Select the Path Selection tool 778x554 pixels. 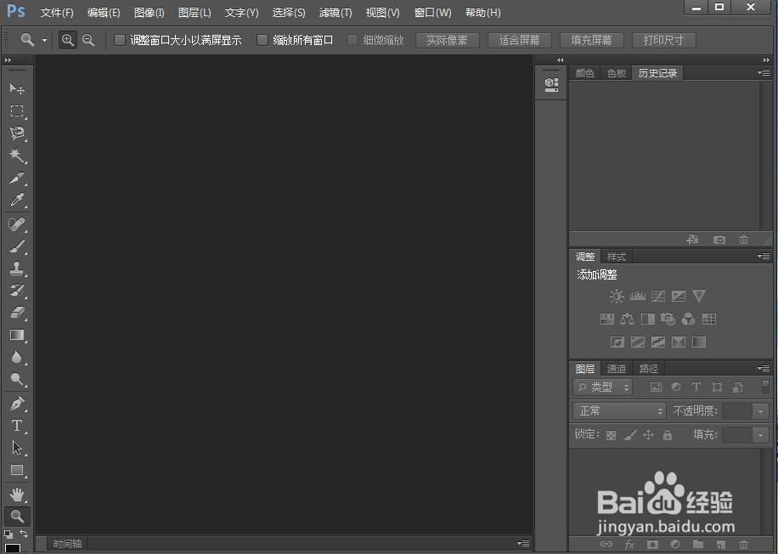click(17, 448)
